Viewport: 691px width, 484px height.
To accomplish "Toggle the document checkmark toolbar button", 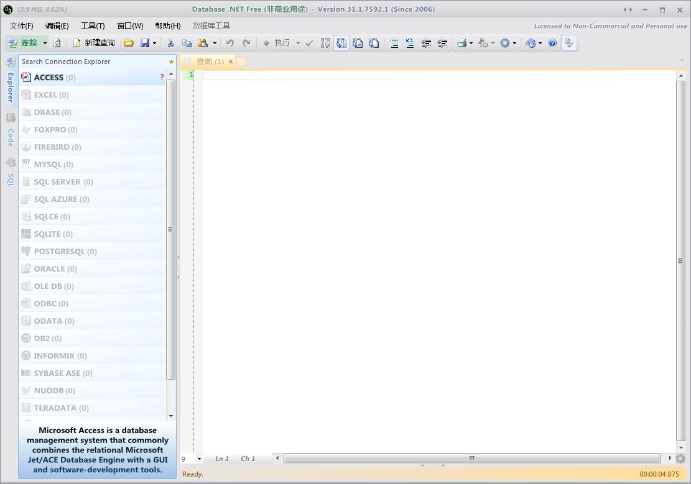I will tap(569, 43).
